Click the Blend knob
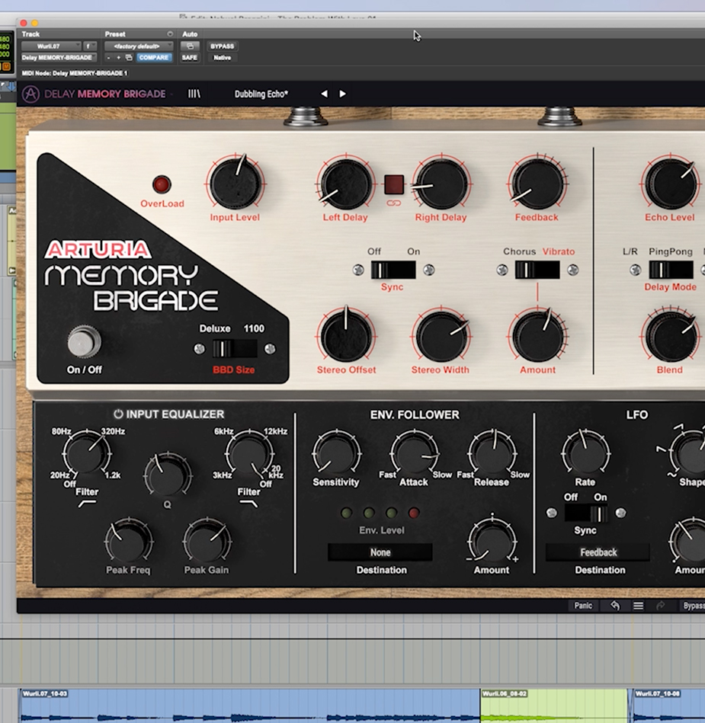Image resolution: width=705 pixels, height=723 pixels. (x=671, y=336)
